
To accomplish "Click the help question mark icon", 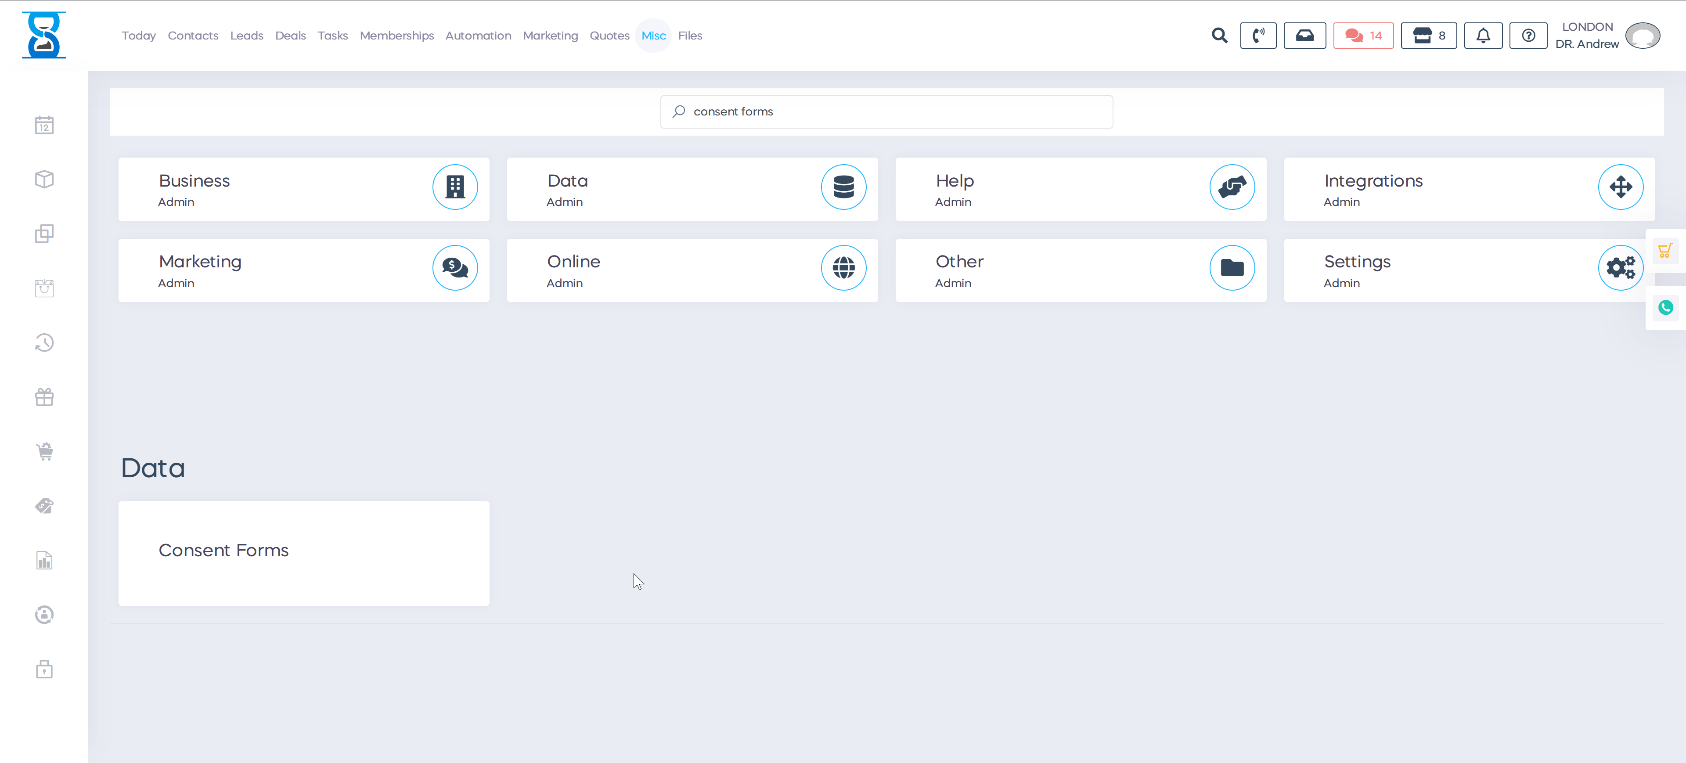I will 1527,35.
